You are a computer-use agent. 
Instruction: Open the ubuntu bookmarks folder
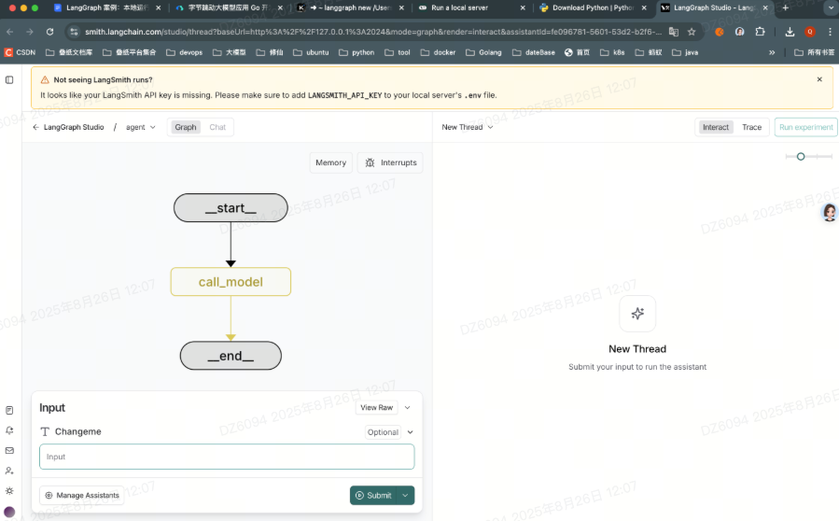(x=312, y=52)
